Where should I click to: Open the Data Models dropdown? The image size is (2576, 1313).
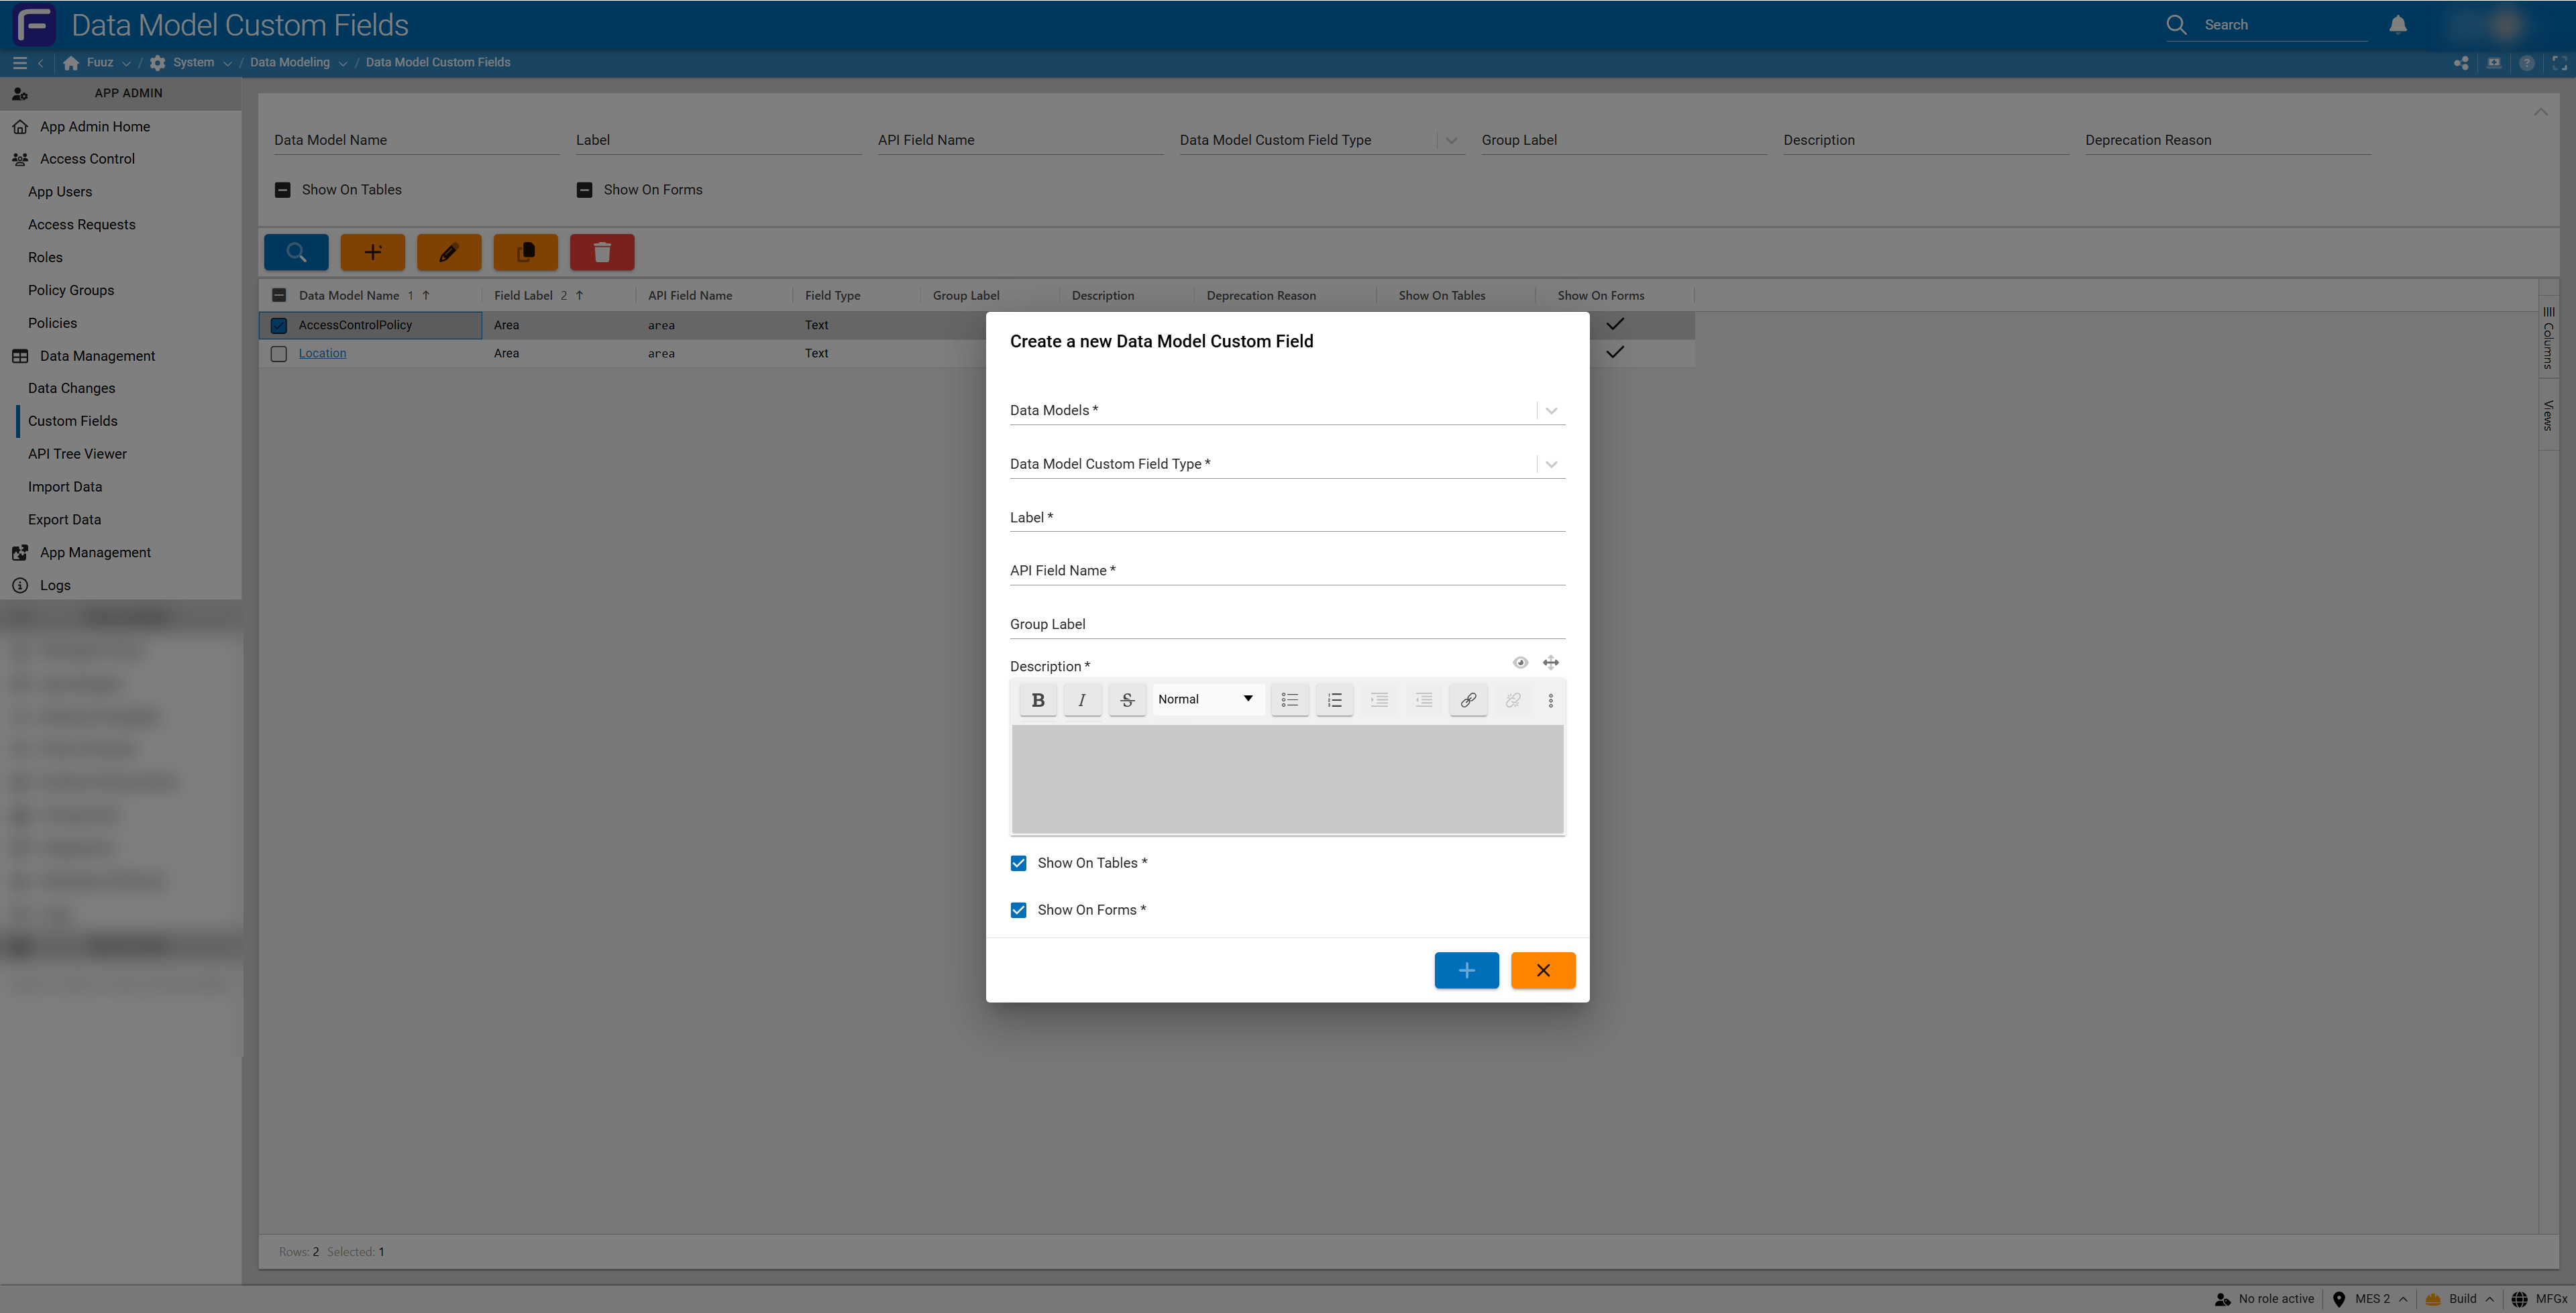pos(1551,410)
